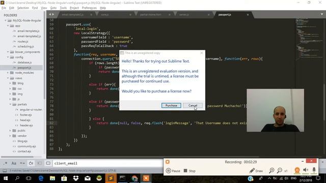Toggle microphone recording in recorder
Image resolution: width=326 pixels, height=183 pixels.
[314, 170]
